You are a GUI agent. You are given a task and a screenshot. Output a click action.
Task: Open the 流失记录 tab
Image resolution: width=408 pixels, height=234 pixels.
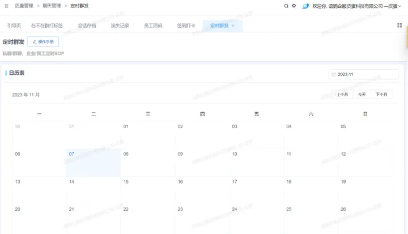120,25
